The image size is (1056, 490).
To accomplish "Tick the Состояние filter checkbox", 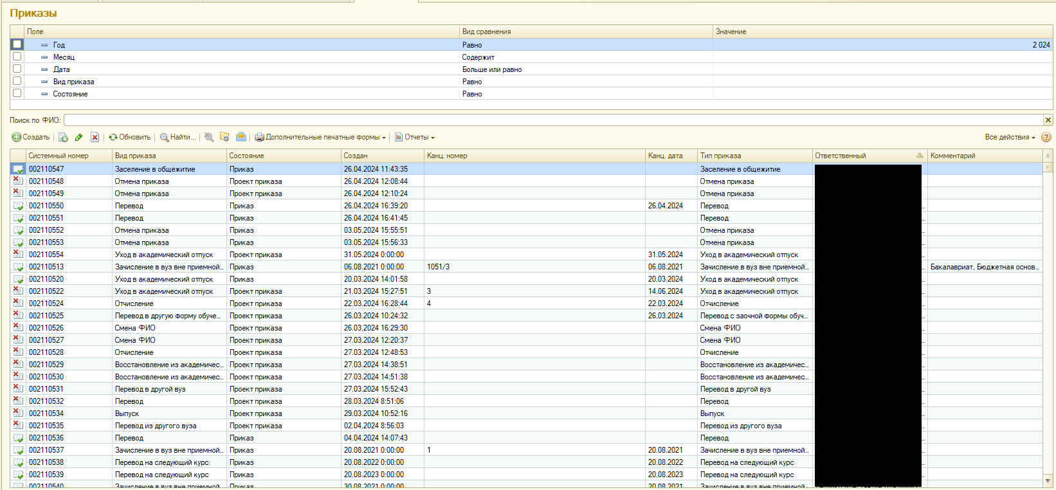I will pyautogui.click(x=17, y=93).
